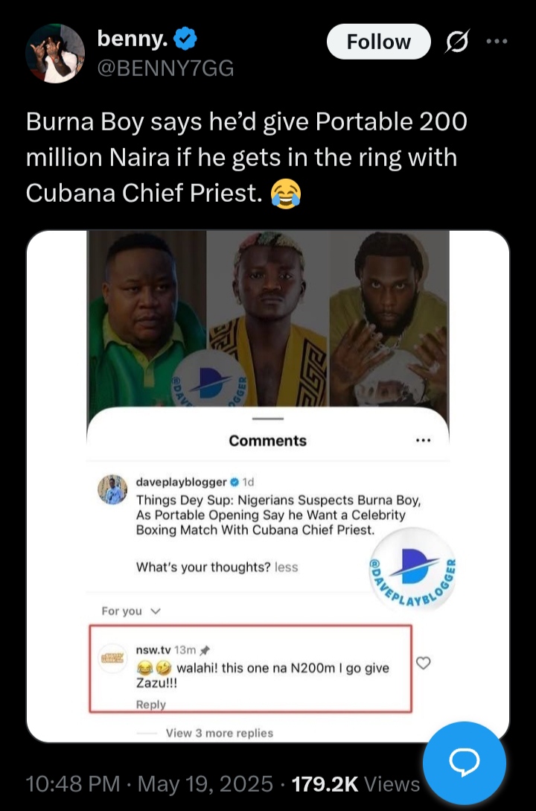Click daveplayblogger's small avatar

coord(113,490)
